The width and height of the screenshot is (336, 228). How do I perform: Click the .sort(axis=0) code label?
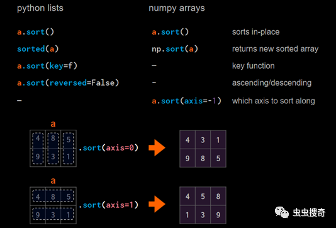pyautogui.click(x=108, y=148)
